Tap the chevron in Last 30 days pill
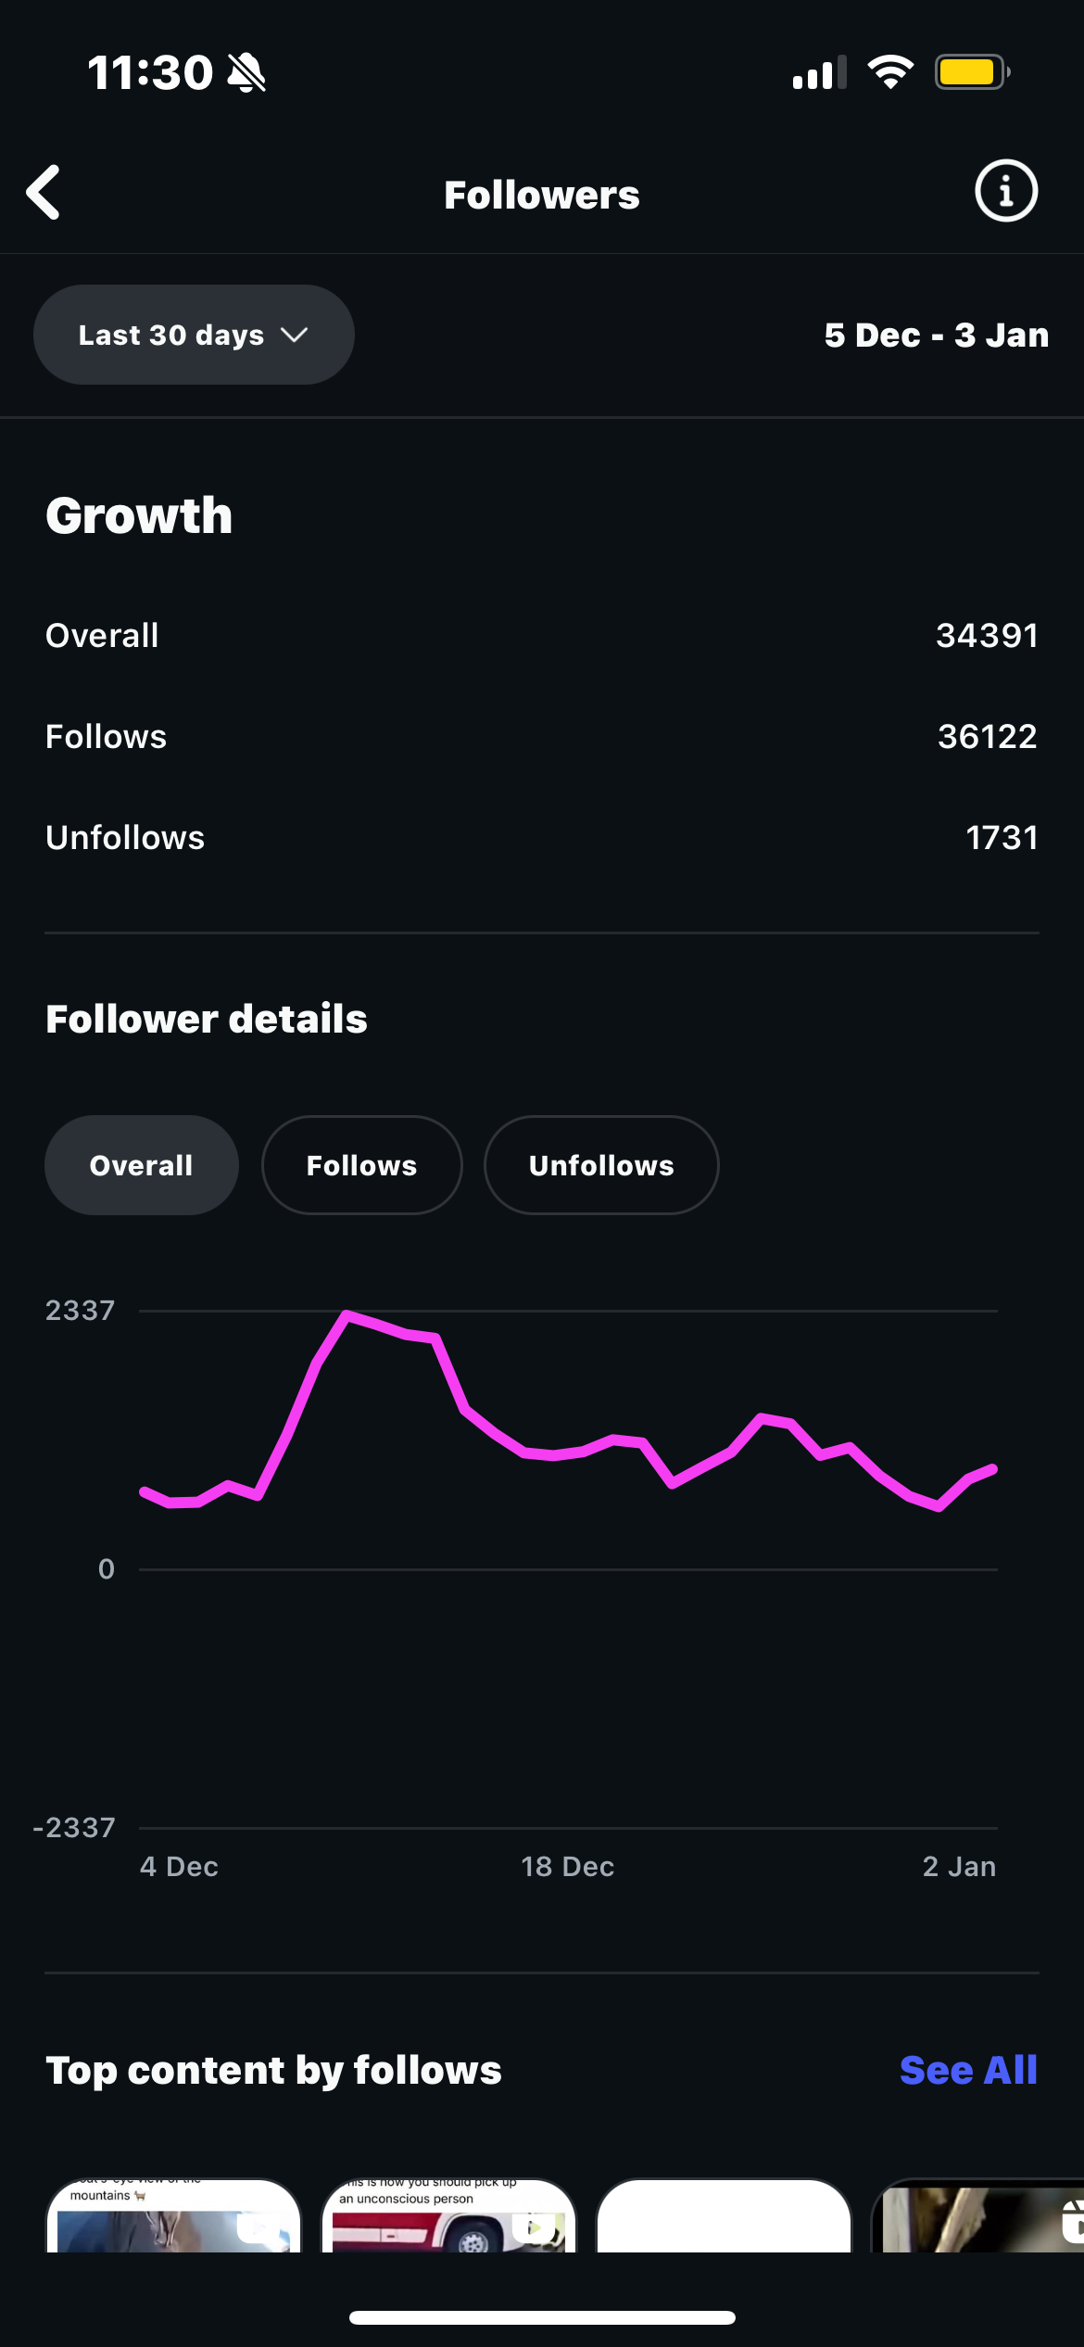Viewport: 1084px width, 2347px height. [x=294, y=335]
